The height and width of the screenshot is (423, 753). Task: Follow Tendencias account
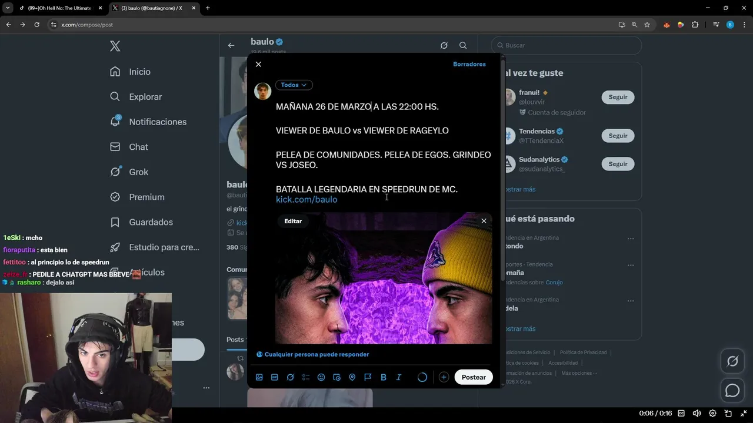(618, 136)
